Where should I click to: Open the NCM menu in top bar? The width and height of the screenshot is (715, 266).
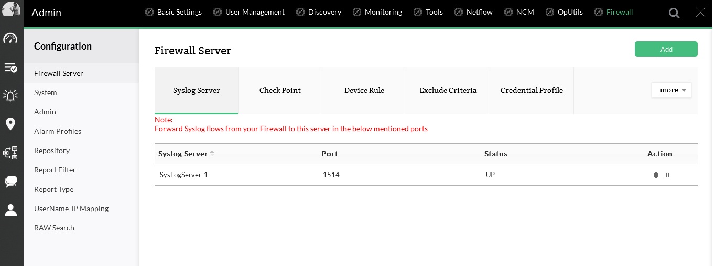[x=519, y=12]
